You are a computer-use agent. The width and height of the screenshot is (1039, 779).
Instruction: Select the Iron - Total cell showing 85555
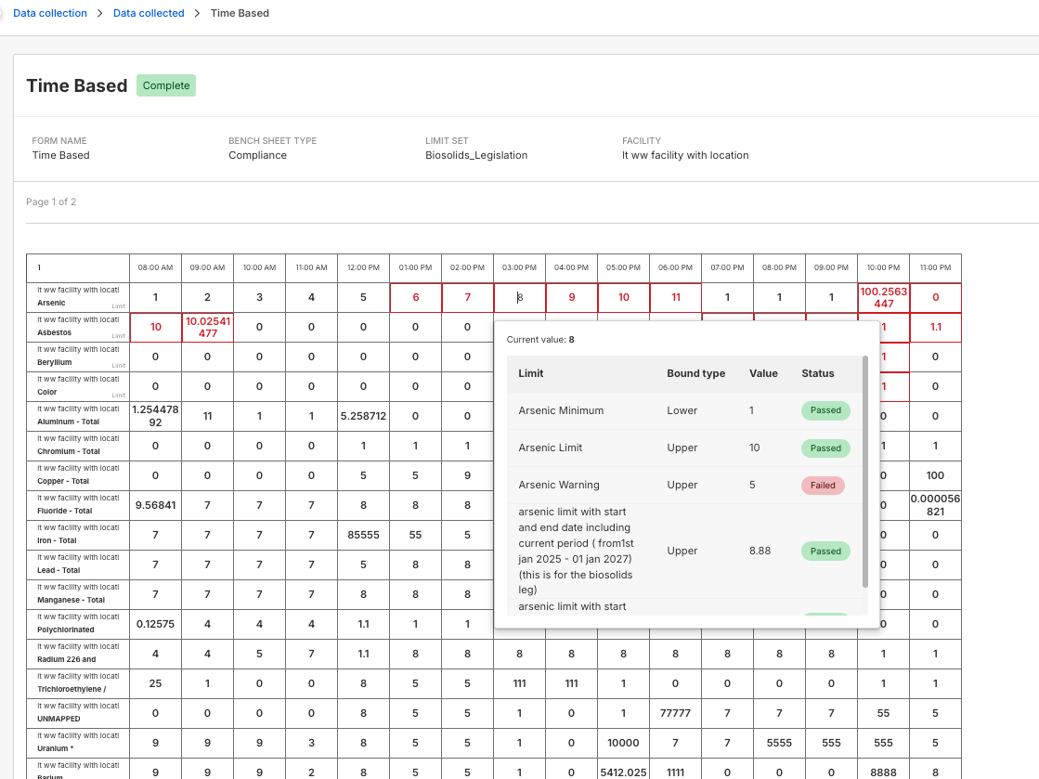(363, 535)
